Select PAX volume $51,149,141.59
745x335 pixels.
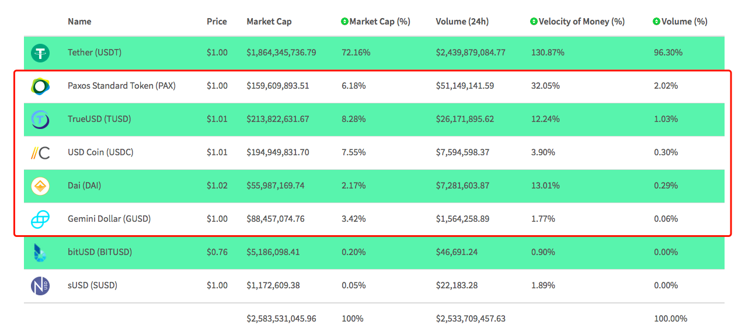coord(465,86)
